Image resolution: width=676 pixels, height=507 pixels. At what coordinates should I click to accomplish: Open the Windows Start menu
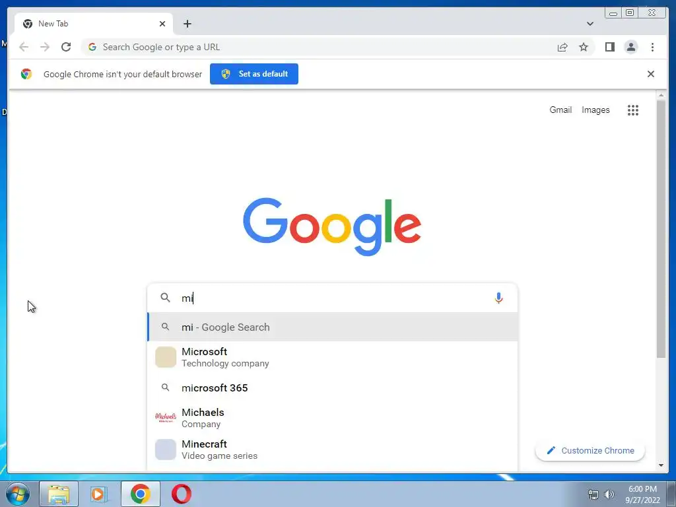coord(17,494)
